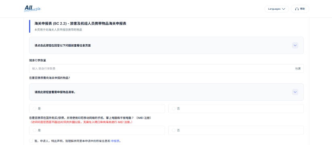Viewport: 332px width, 145px height.
Task: Expand the 查看信息页面 info panel chevron
Action: tap(295, 46)
